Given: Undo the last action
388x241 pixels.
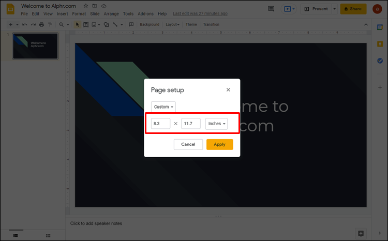Looking at the screenshot, I should [24, 24].
